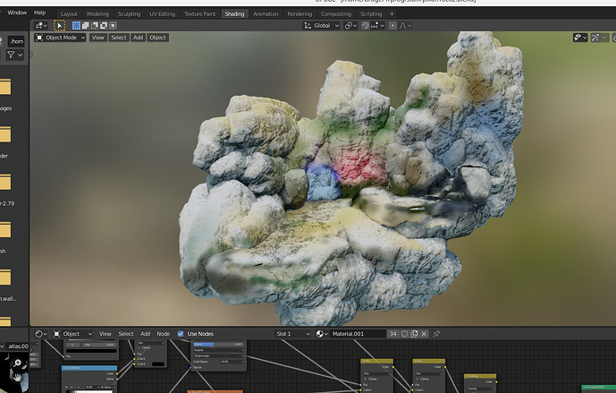
Task: Open the node editor Select menu
Action: click(126, 334)
